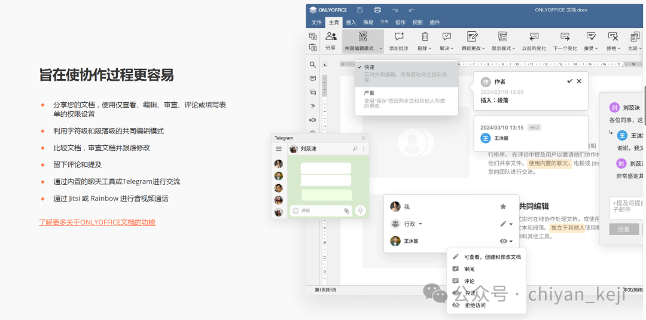Click ver.2 version tag
Viewport: 646px width, 320px height.
click(x=534, y=127)
